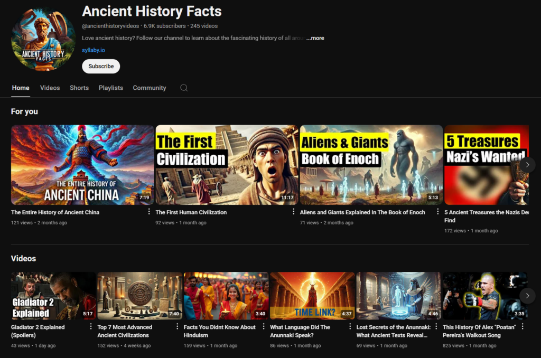The height and width of the screenshot is (358, 541).
Task: Open options for Anunnaki language video
Action: pyautogui.click(x=350, y=327)
